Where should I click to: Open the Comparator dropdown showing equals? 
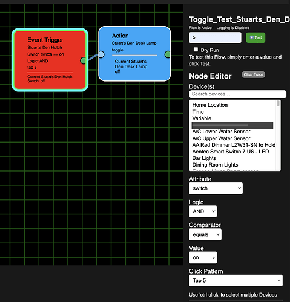click(205, 234)
